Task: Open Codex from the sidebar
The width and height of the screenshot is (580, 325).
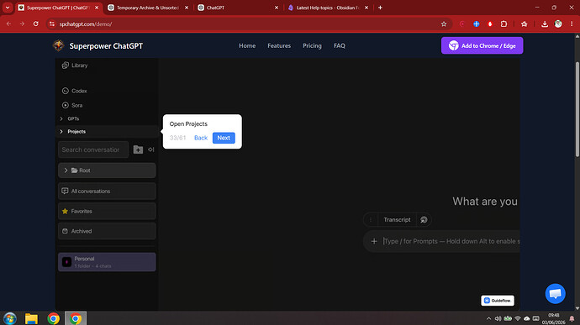Action: (x=74, y=91)
